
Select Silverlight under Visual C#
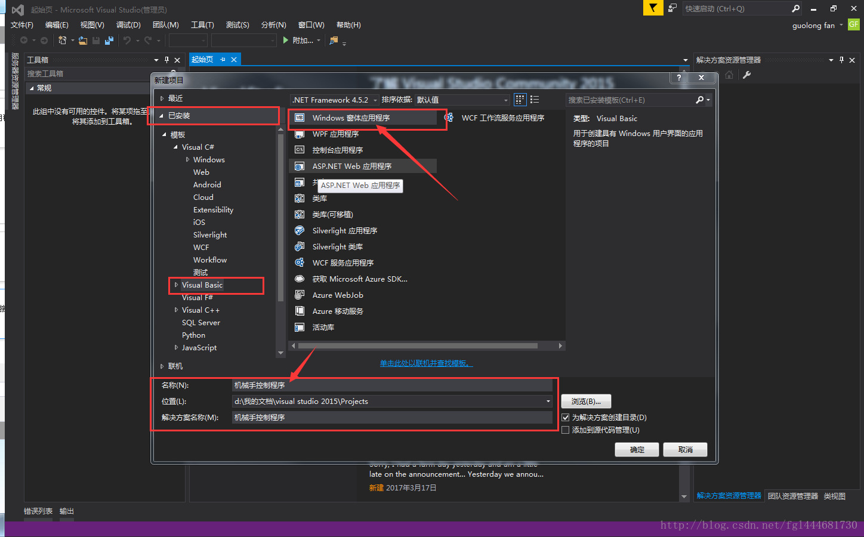210,235
